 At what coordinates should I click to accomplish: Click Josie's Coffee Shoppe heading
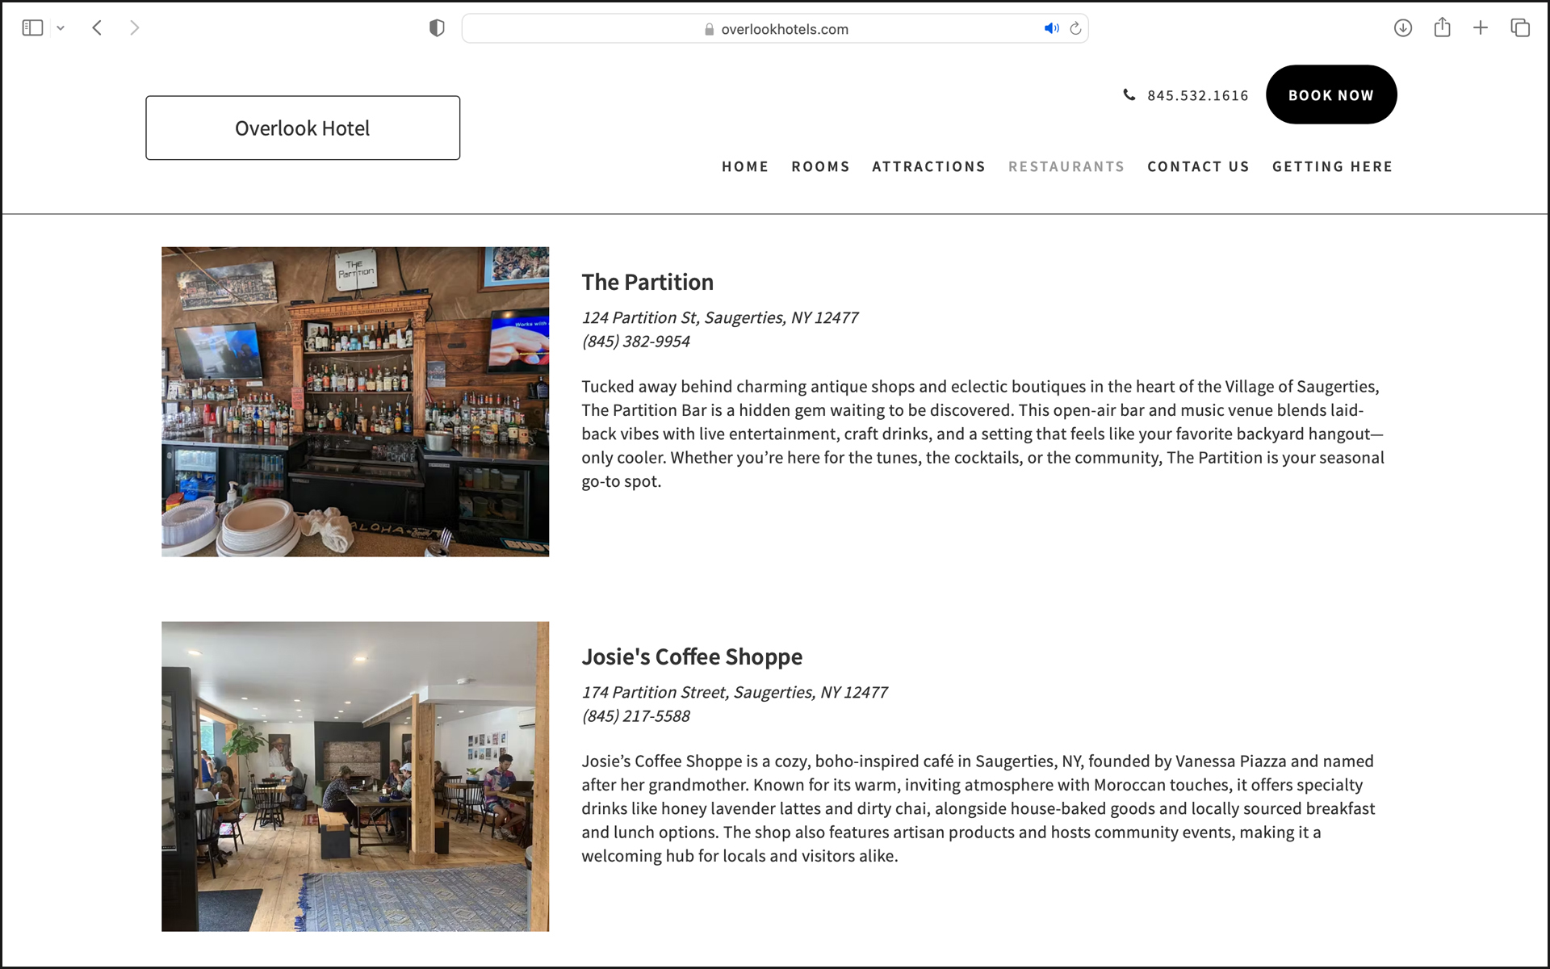point(692,656)
